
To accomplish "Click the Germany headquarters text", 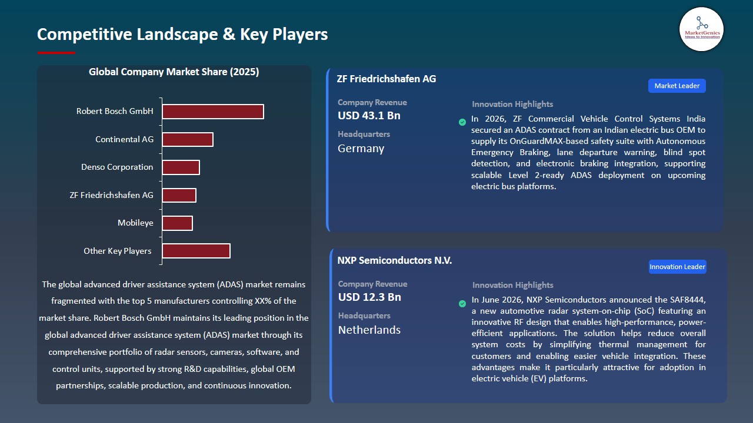I will [361, 149].
